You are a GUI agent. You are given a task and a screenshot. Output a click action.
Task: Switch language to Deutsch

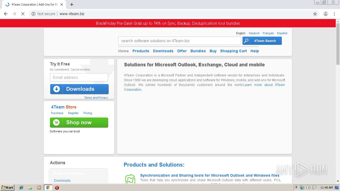pos(254,33)
